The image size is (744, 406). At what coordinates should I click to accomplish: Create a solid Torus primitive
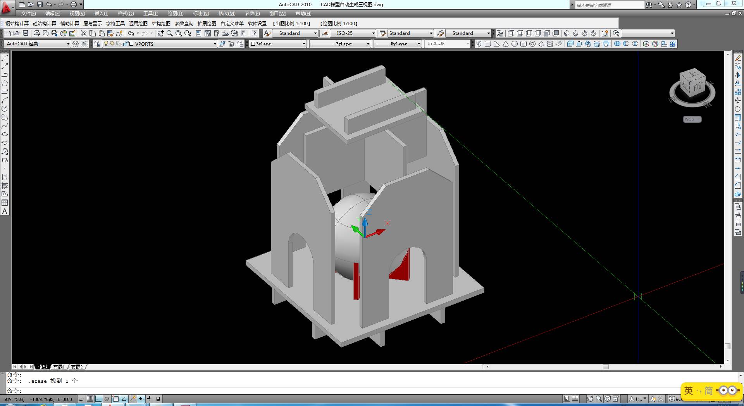tap(532, 44)
